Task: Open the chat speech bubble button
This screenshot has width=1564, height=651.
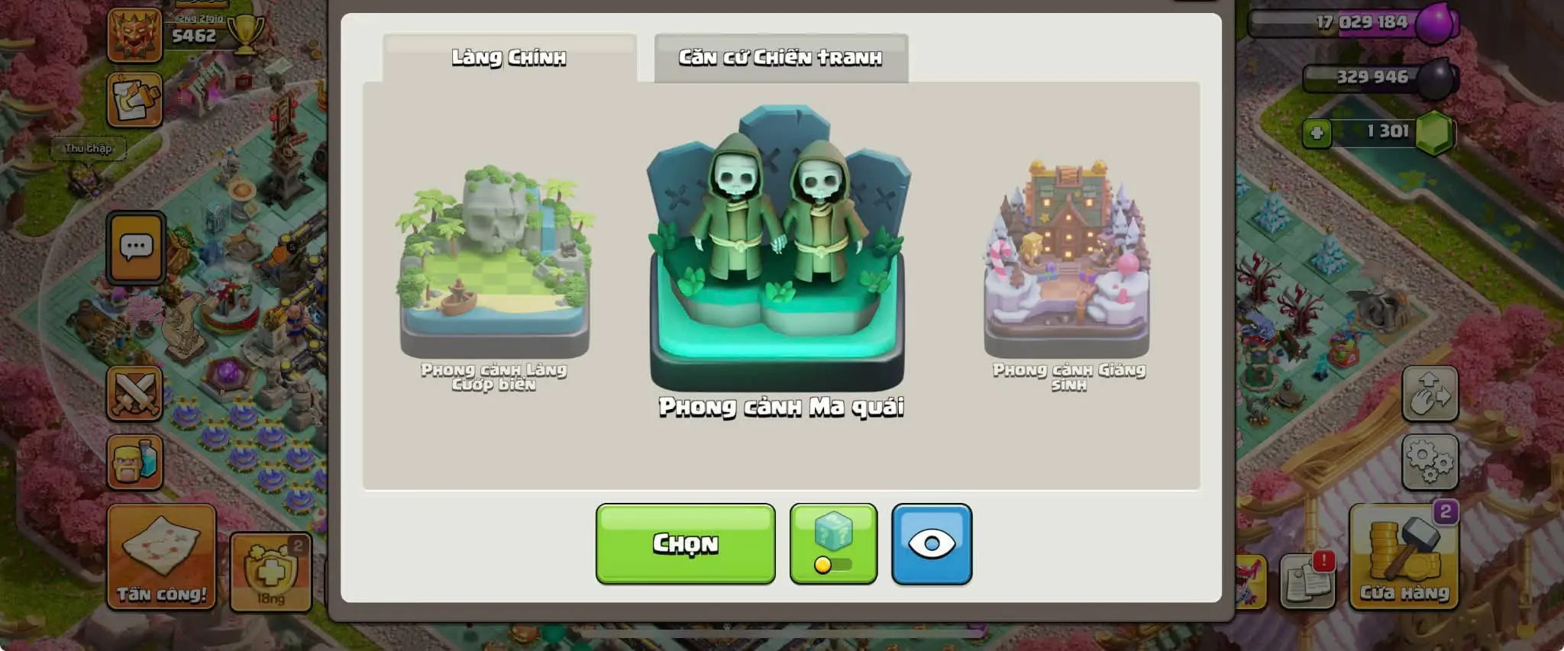Action: tap(136, 249)
